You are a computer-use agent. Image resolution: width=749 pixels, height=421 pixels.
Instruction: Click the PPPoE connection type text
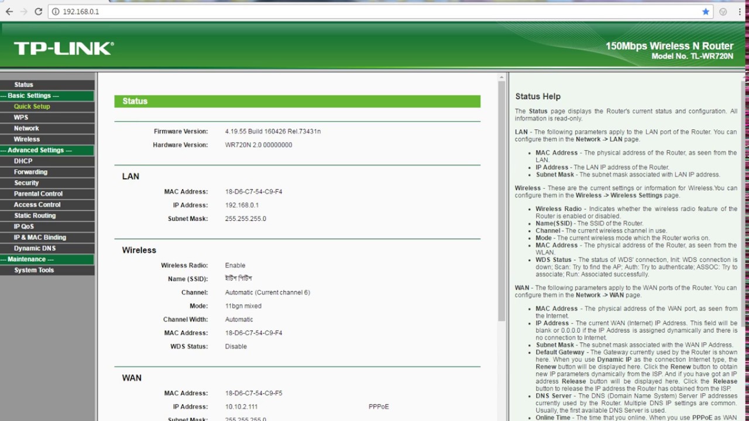[379, 407]
